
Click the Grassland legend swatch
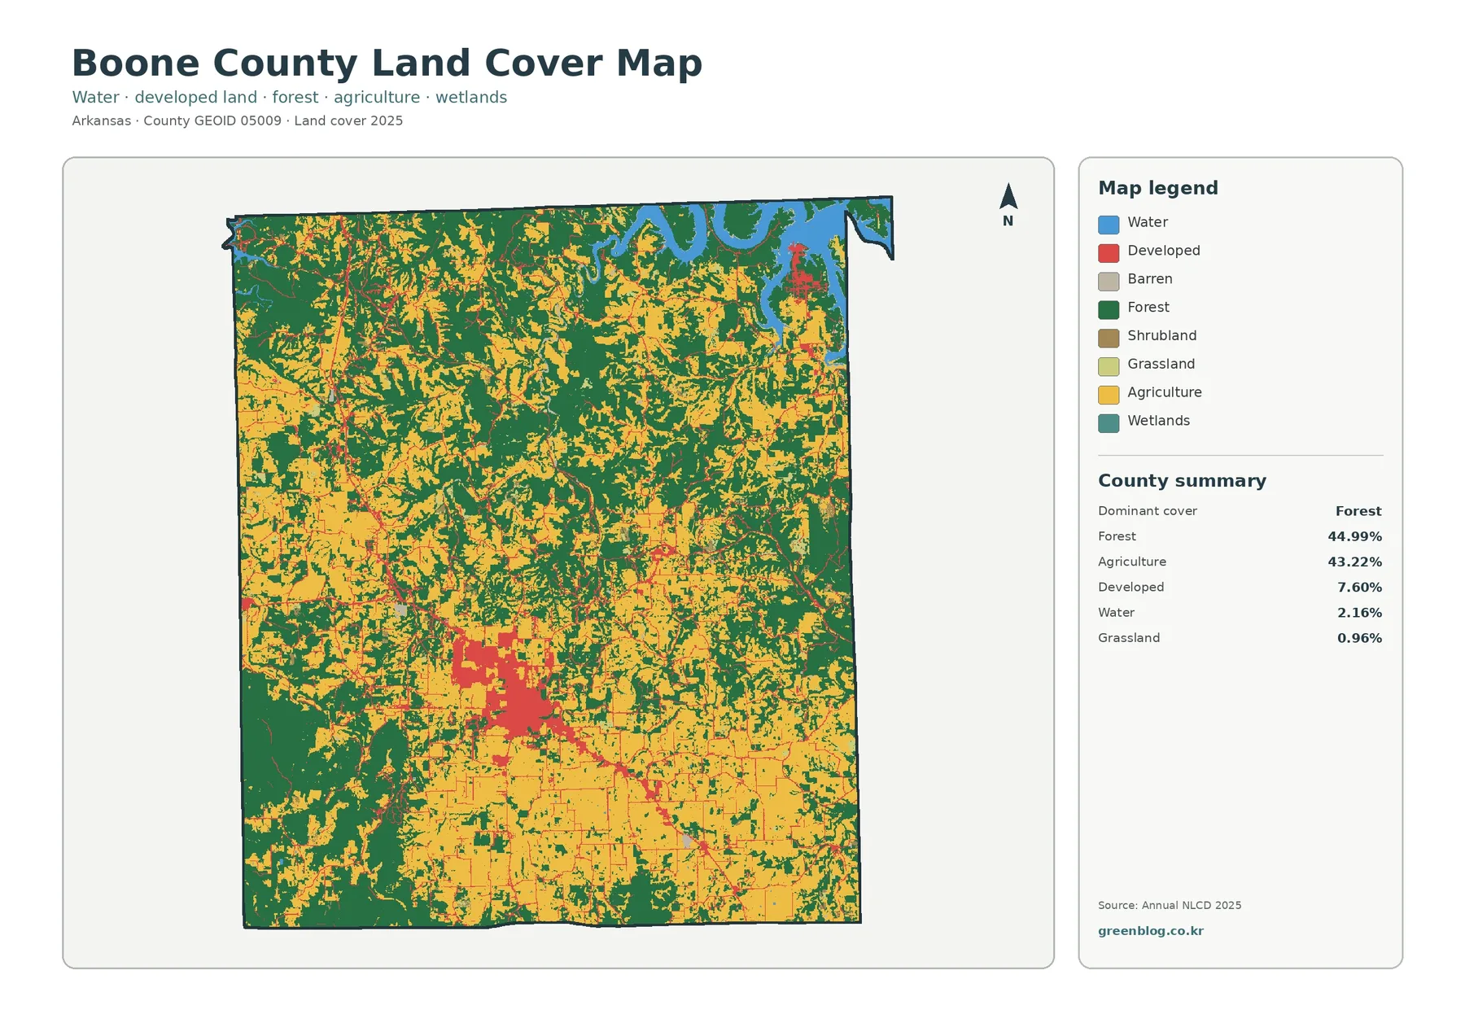coord(1109,366)
